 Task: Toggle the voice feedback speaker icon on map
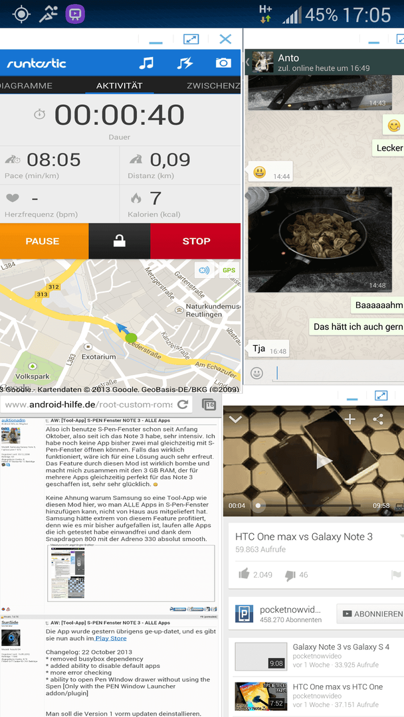click(205, 270)
